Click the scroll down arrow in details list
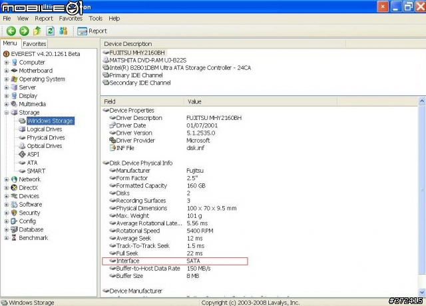Viewport: 426px width, 306px height. [421, 293]
